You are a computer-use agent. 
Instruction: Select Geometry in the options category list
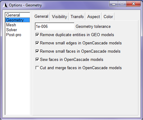[18, 20]
